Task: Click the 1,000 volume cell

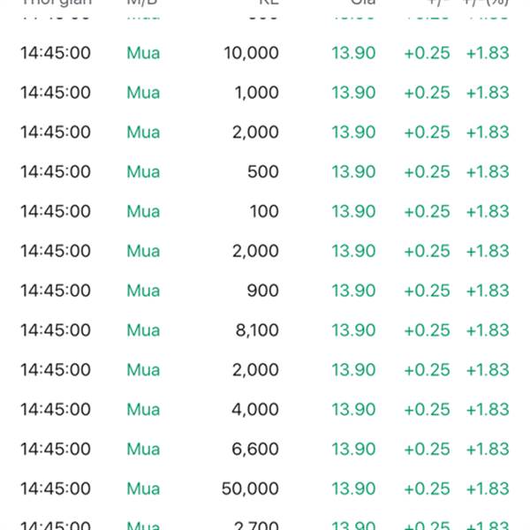Action: pos(257,93)
